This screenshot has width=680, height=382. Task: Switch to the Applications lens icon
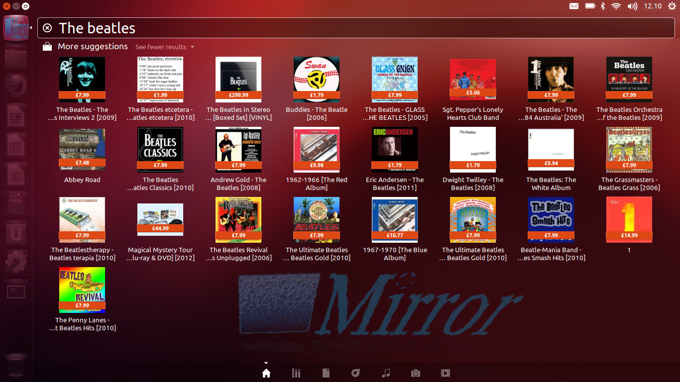pos(296,373)
